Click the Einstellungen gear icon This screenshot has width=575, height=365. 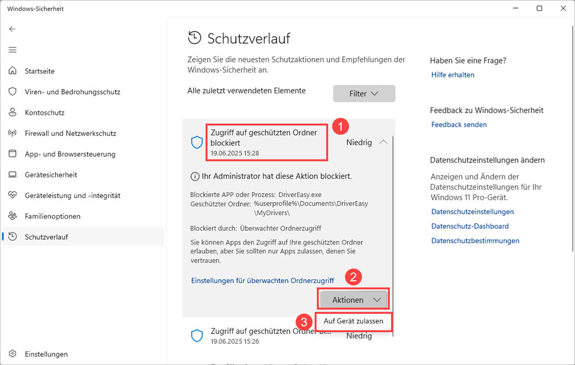click(13, 354)
